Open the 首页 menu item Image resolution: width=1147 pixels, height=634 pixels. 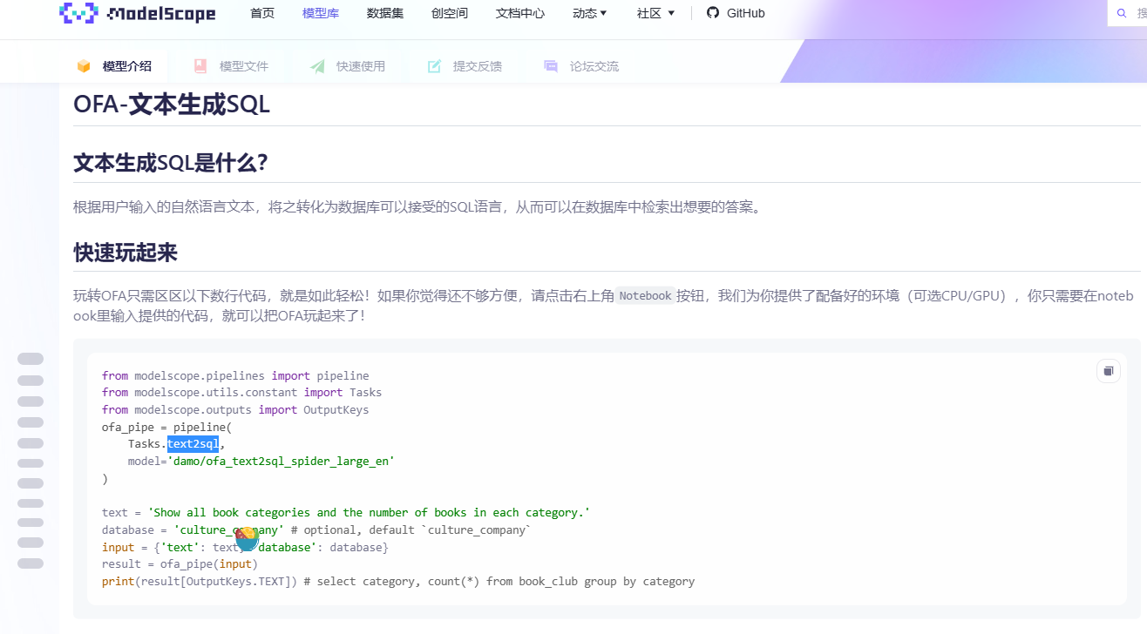pos(262,13)
